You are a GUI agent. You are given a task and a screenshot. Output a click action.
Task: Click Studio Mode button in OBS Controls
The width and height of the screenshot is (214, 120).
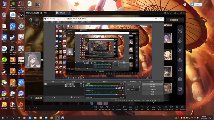(x=152, y=89)
